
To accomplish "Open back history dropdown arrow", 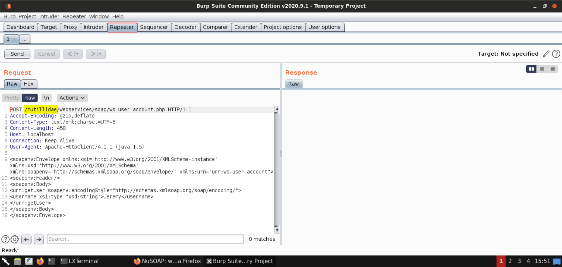I will [x=77, y=54].
